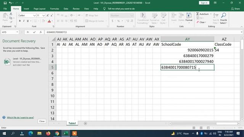
Task: Select cell containing 6384001700027940
Action: click(187, 62)
